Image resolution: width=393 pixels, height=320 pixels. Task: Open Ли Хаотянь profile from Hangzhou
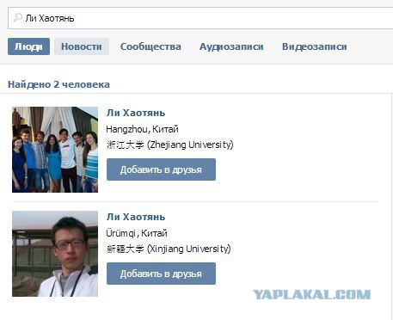coord(136,113)
